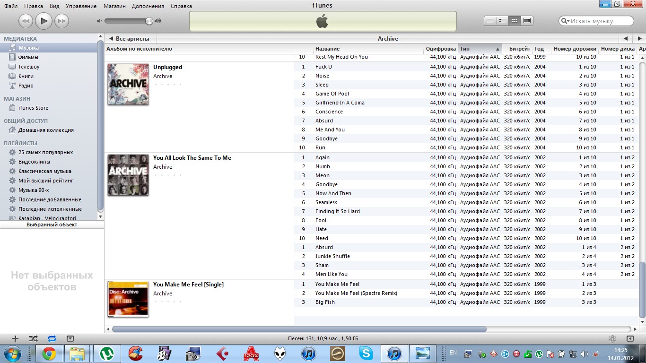Skip back with the Previous track button
This screenshot has width=646, height=363.
[x=26, y=21]
